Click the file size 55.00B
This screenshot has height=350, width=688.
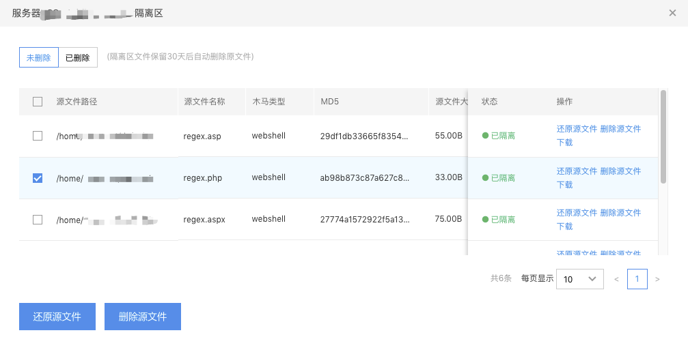point(448,136)
